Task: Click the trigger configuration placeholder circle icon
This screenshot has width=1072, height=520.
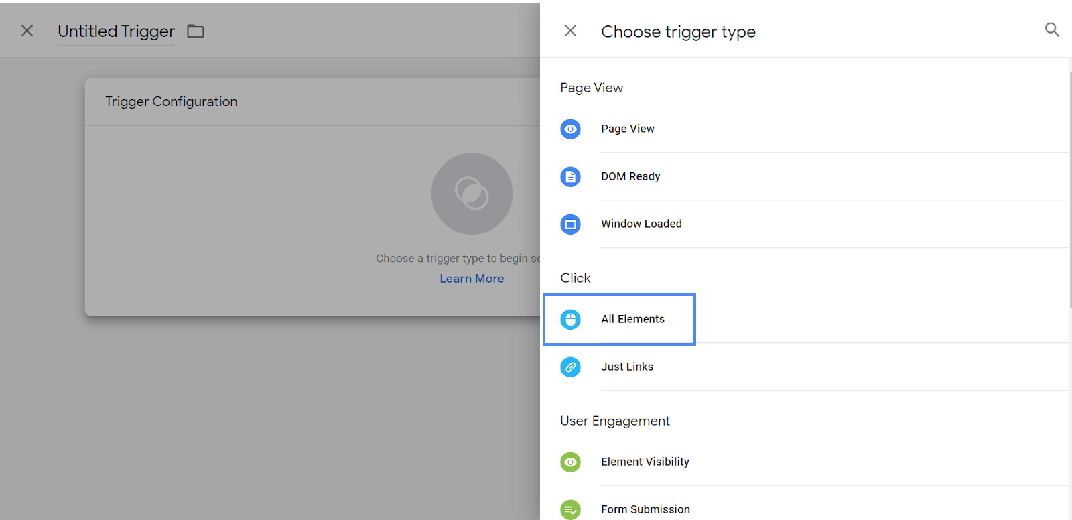Action: click(472, 194)
